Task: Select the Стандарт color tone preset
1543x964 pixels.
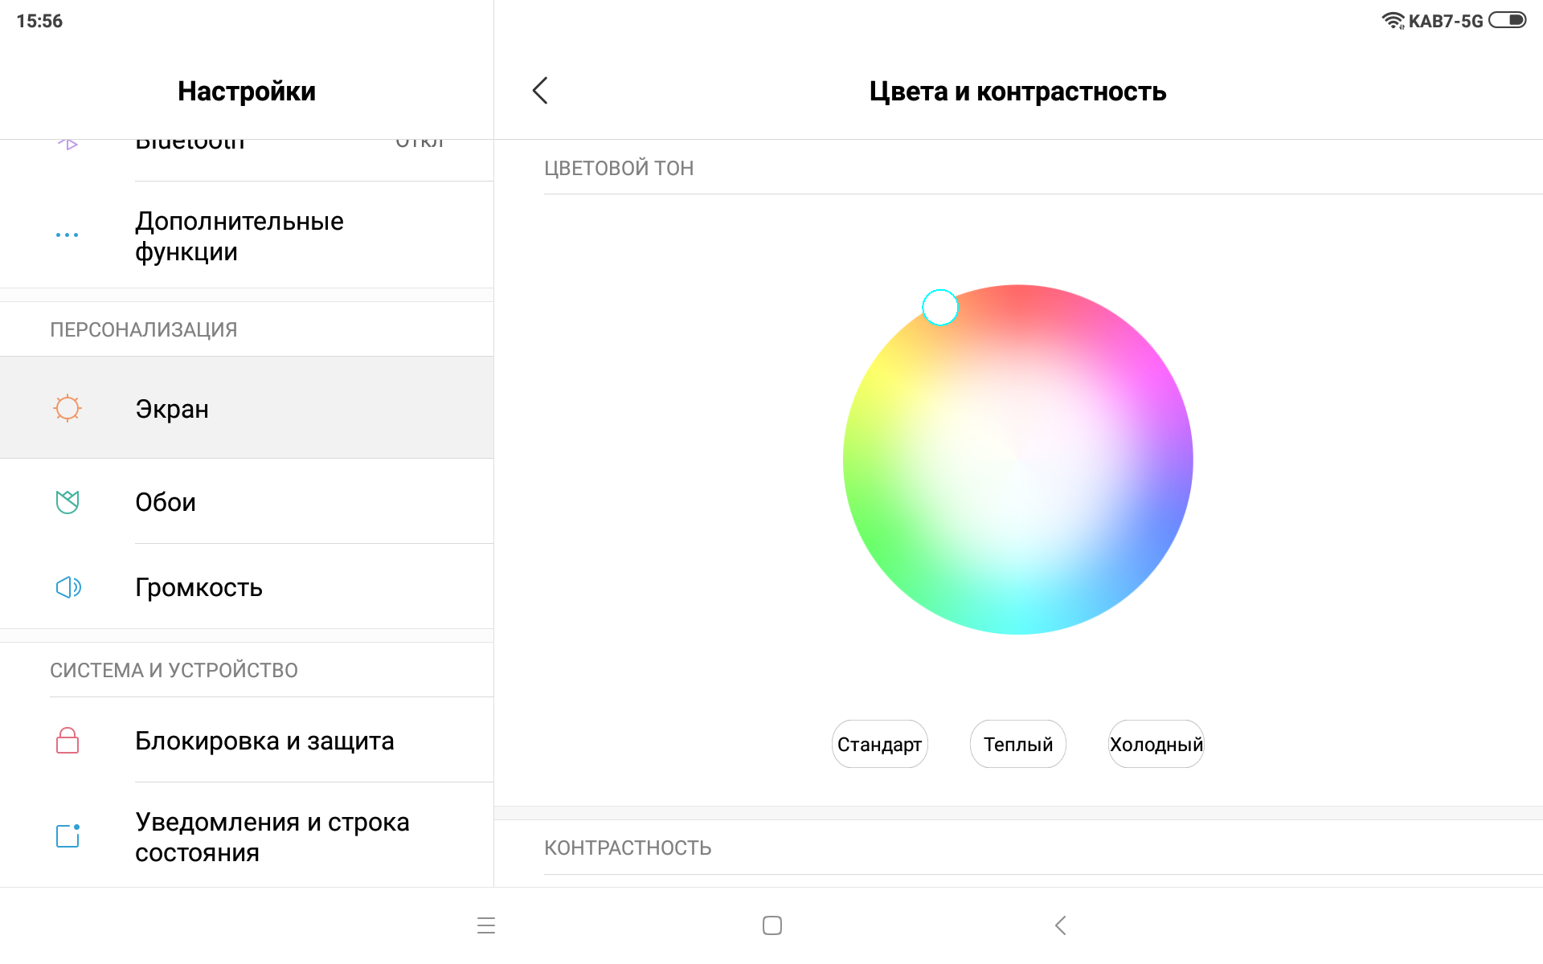Action: (x=879, y=744)
